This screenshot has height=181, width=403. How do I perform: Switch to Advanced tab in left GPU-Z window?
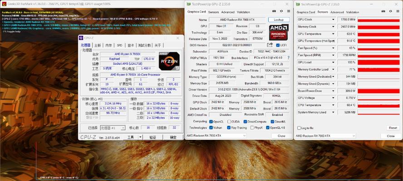point(228,12)
